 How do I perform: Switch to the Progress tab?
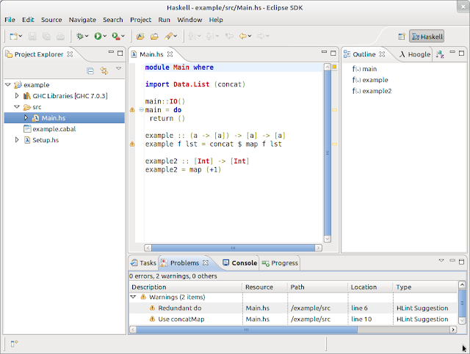point(281,263)
